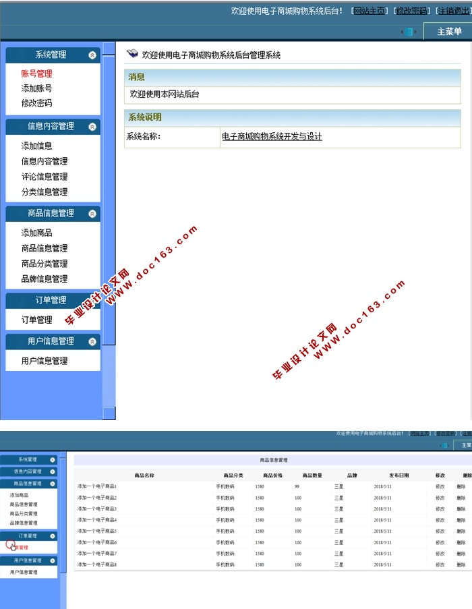Screen dimensions: 472x609
Task: Open 分类信息管理 in the sidebar
Action: [45, 192]
